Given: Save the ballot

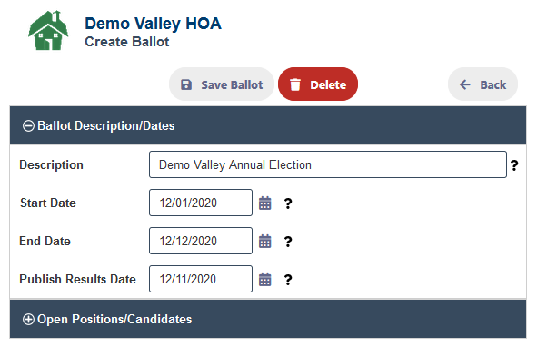Looking at the screenshot, I should click(222, 84).
